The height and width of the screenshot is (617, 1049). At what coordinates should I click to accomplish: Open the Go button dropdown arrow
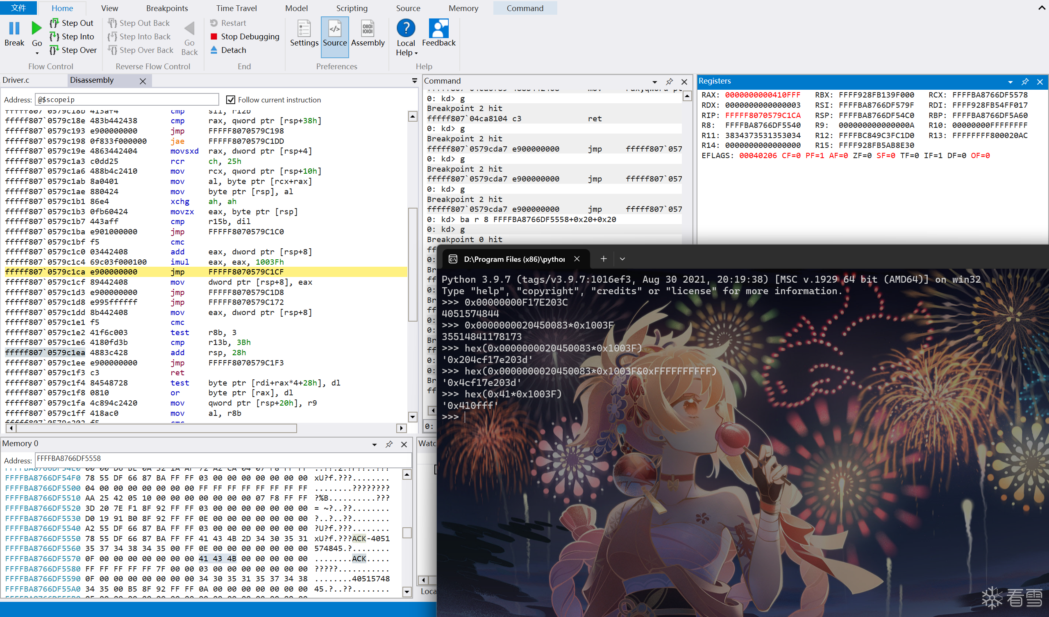pyautogui.click(x=37, y=53)
